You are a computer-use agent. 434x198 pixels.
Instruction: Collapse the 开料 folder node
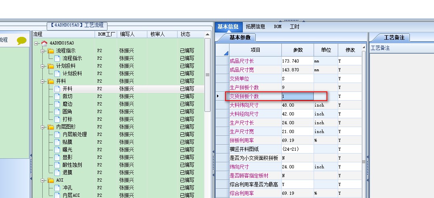click(x=43, y=81)
